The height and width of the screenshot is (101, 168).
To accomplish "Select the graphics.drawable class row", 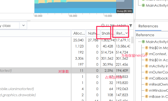I will point(65,95).
